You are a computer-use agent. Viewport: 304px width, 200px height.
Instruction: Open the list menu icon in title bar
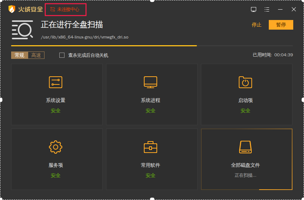tap(267, 9)
